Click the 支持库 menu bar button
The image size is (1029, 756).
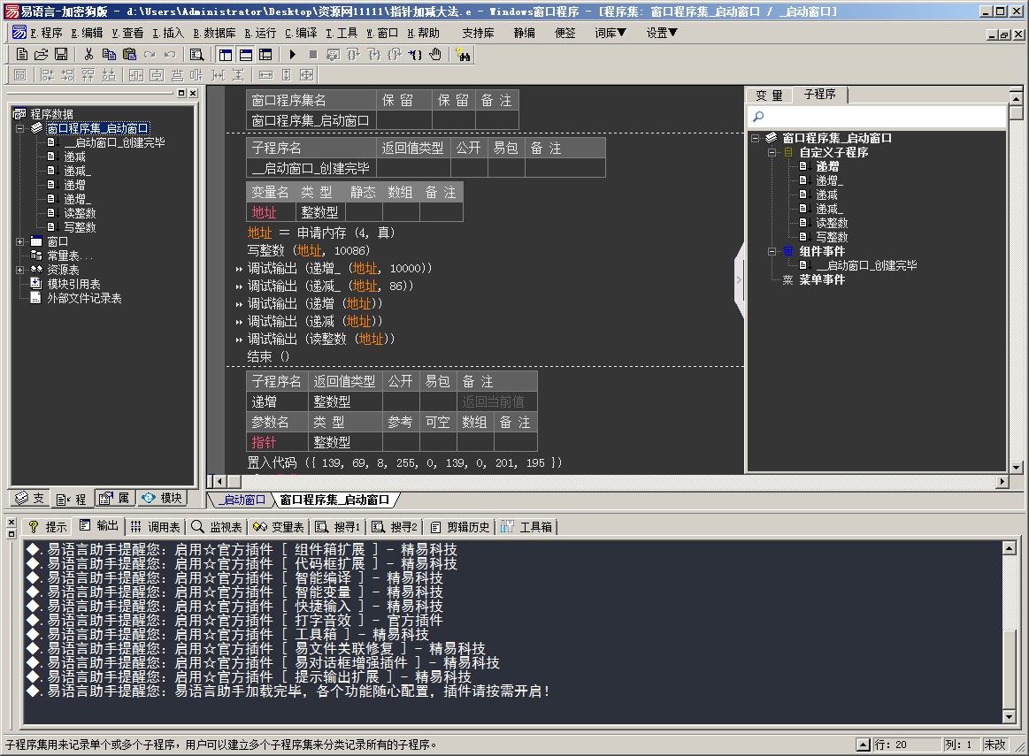pos(478,33)
